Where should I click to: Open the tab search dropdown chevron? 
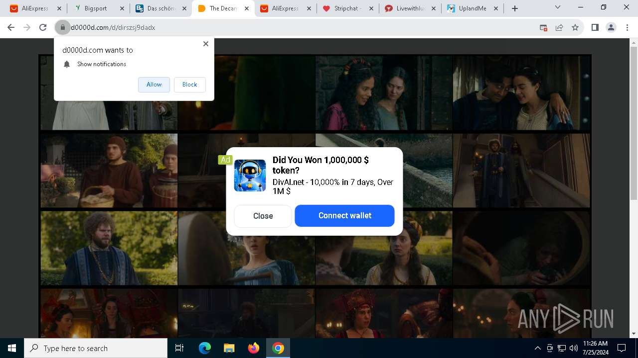click(558, 7)
